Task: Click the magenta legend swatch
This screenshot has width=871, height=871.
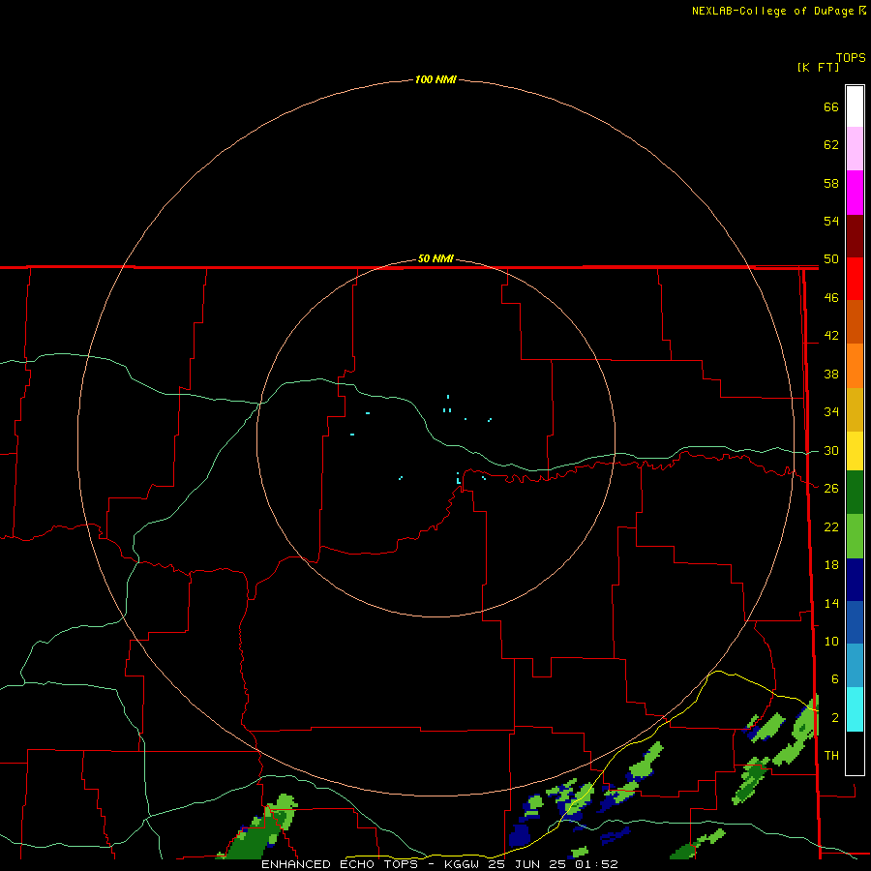Action: click(855, 193)
